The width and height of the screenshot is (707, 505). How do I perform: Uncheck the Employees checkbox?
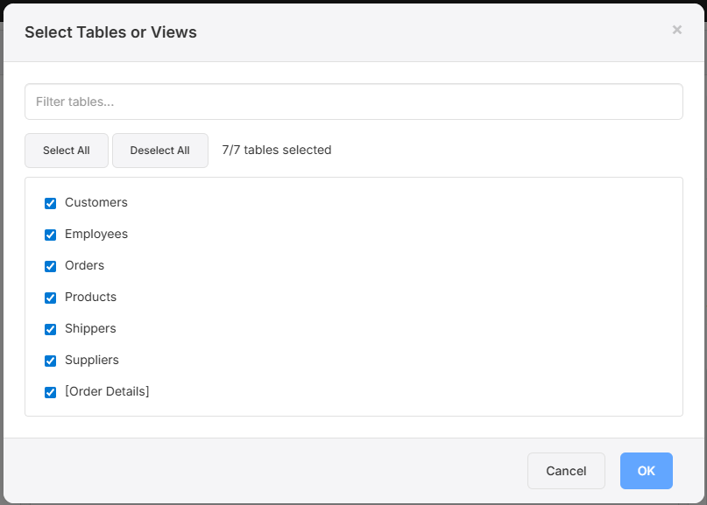(51, 235)
